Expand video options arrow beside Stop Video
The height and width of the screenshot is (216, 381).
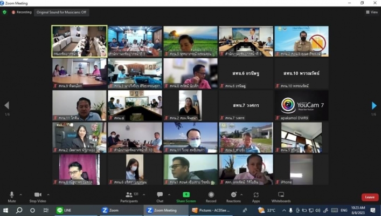tap(48, 194)
